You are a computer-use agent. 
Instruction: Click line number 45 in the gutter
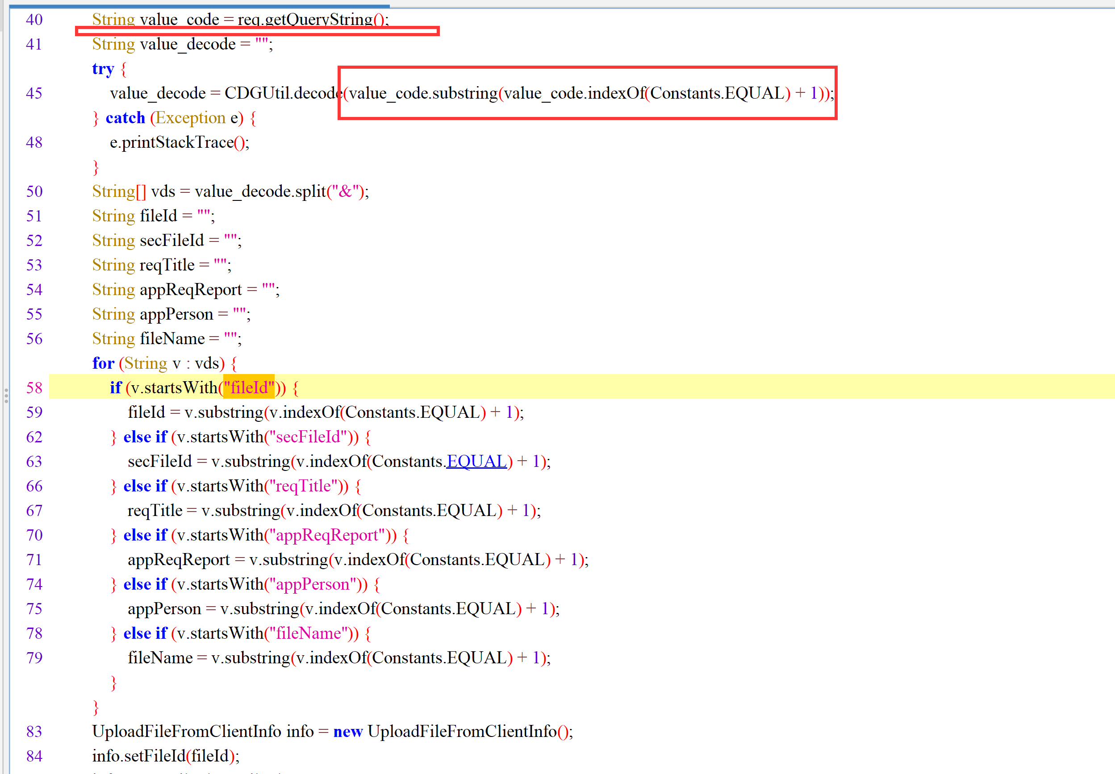34,93
